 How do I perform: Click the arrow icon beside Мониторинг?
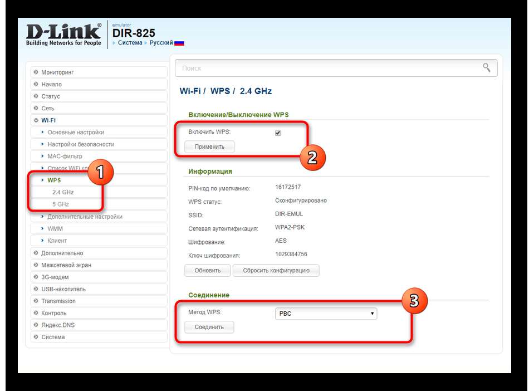pyautogui.click(x=36, y=72)
